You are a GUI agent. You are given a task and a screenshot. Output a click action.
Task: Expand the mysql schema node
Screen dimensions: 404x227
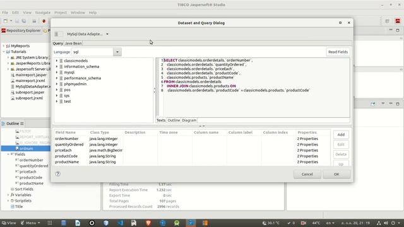(57, 73)
